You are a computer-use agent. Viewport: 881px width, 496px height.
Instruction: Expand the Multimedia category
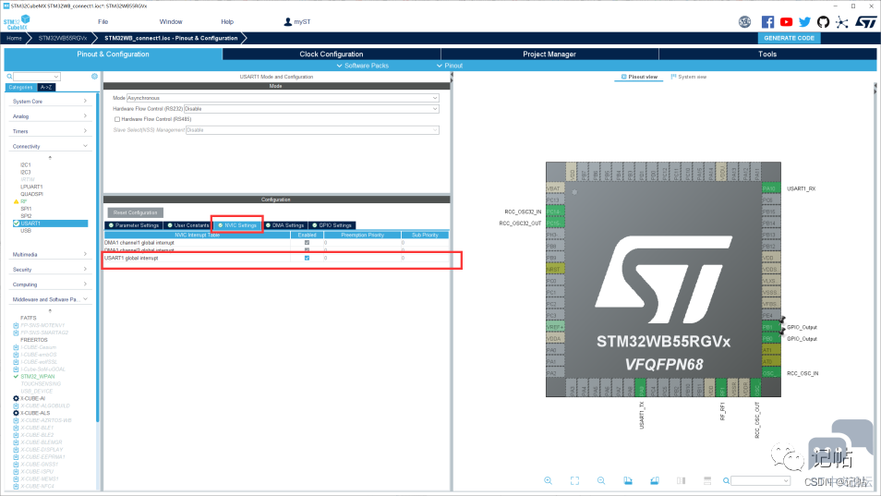50,254
